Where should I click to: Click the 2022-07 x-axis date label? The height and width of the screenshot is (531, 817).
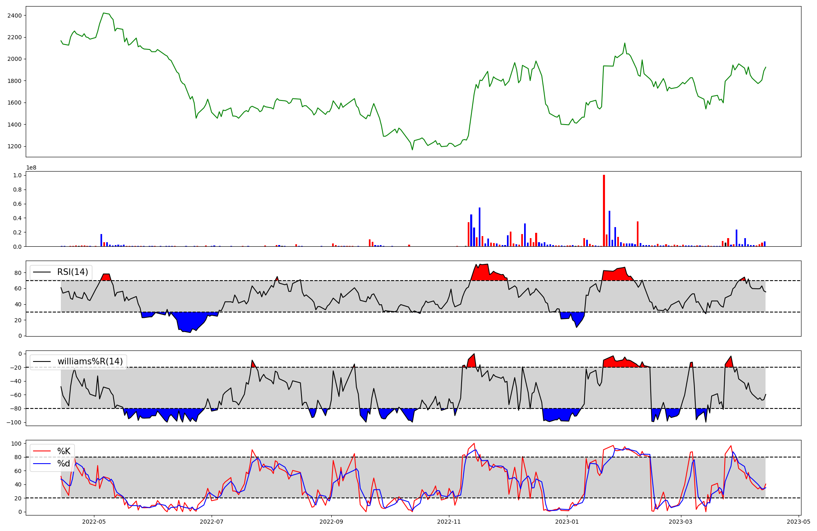(212, 522)
